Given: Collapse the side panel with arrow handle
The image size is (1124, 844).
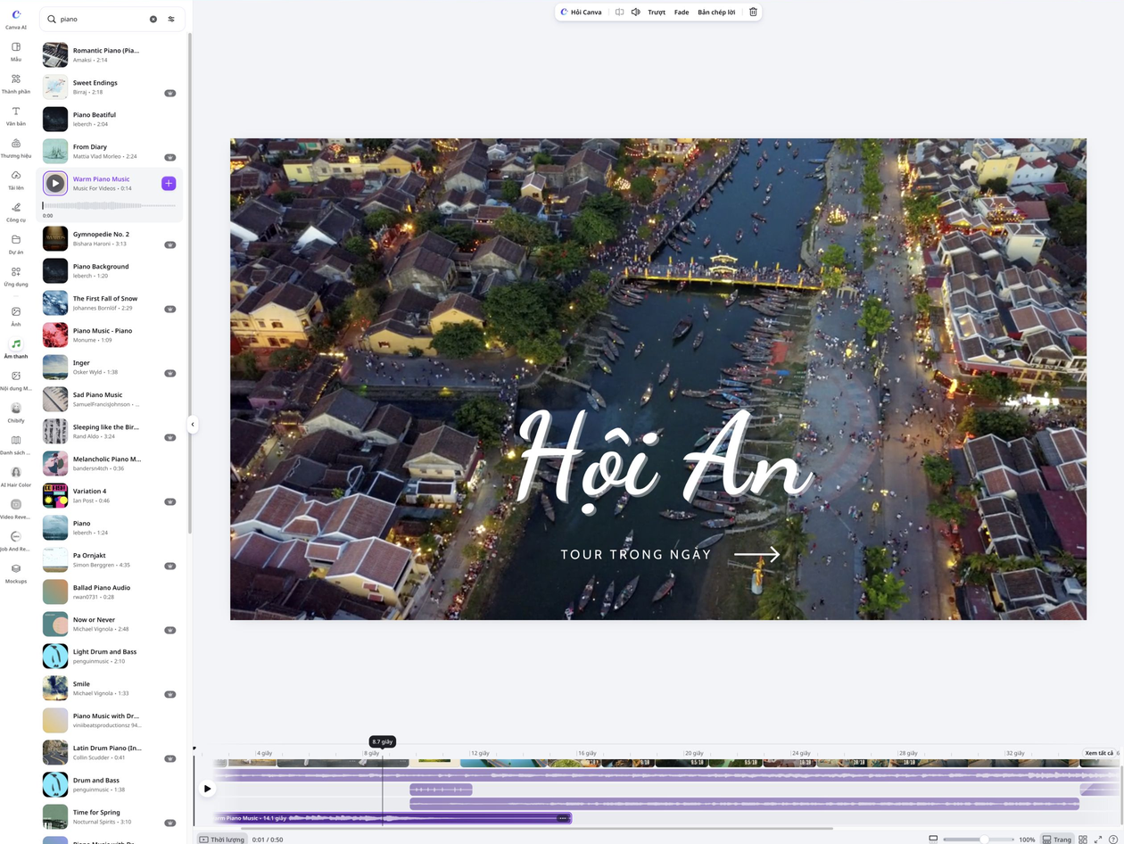Looking at the screenshot, I should point(192,425).
